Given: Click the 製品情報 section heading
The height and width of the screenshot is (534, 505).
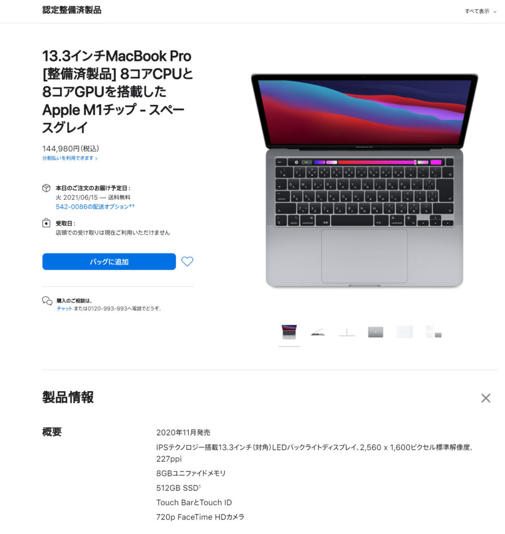Looking at the screenshot, I should pyautogui.click(x=68, y=397).
